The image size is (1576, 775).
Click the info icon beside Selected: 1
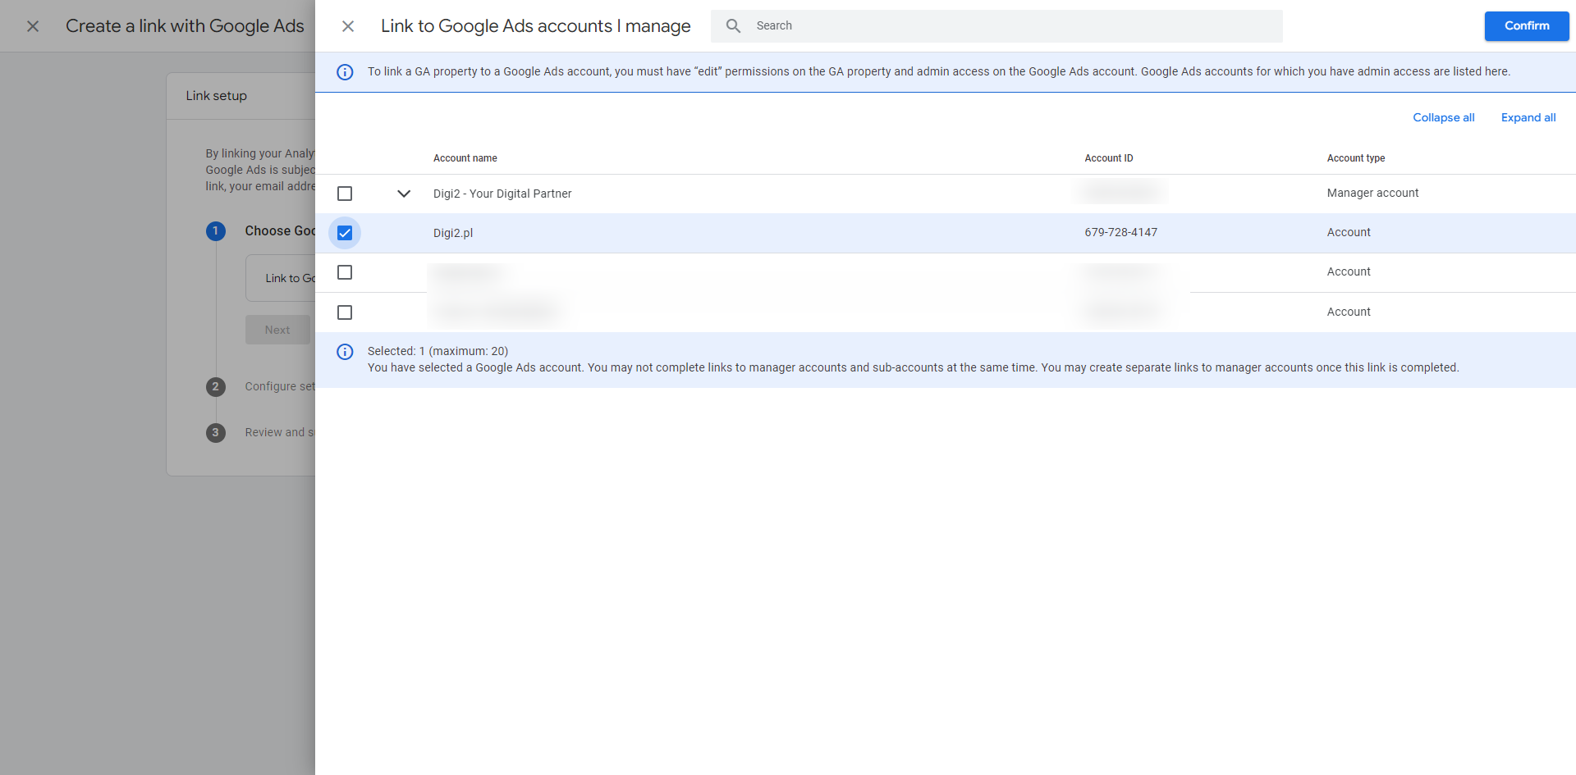coord(345,352)
